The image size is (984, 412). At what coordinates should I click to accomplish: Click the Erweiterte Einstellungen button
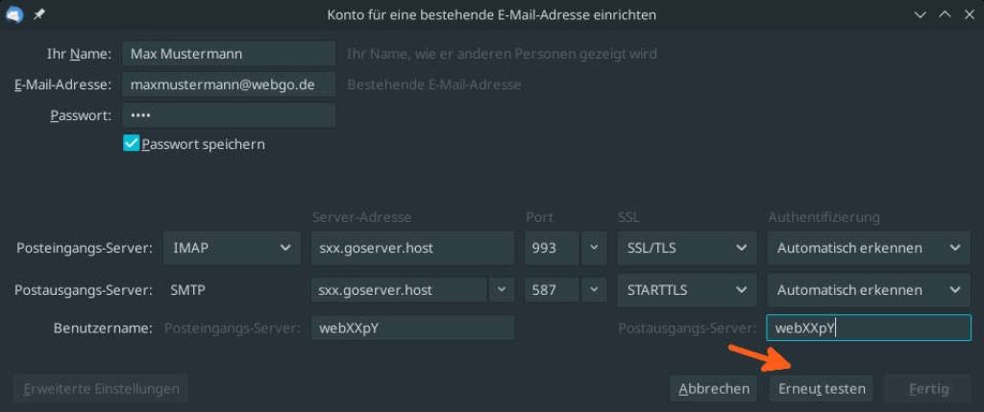click(x=100, y=389)
